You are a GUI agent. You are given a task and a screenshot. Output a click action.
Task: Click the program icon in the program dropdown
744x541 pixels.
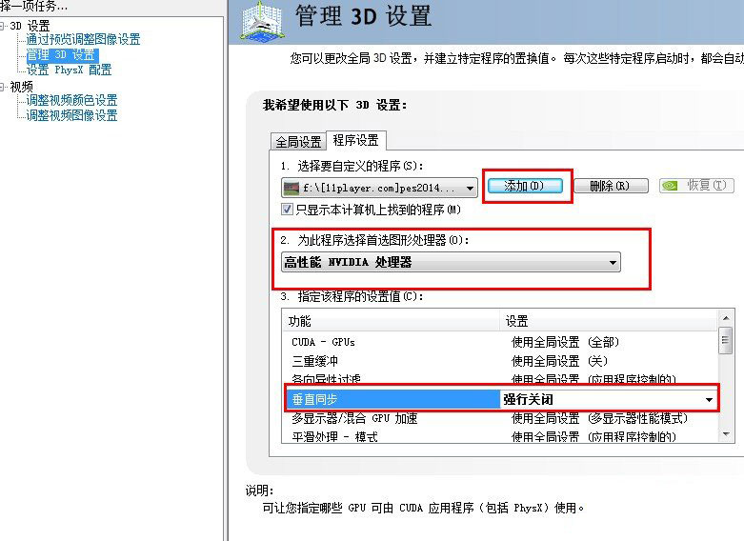point(291,188)
